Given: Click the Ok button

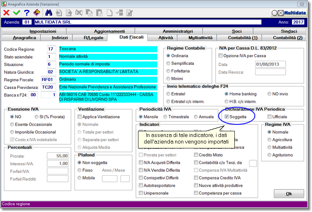Looking at the screenshot, I should [x=289, y=194].
